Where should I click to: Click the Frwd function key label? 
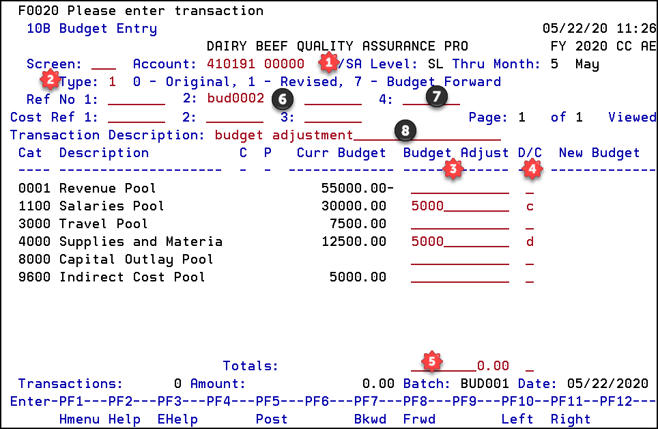click(419, 419)
